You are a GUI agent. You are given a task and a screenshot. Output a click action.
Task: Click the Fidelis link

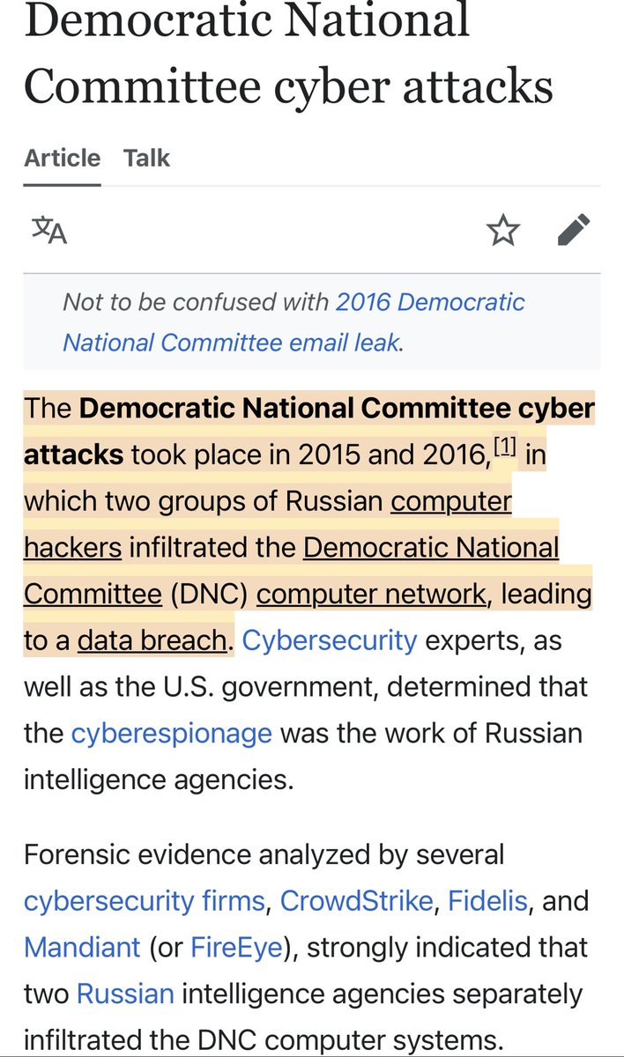point(487,901)
